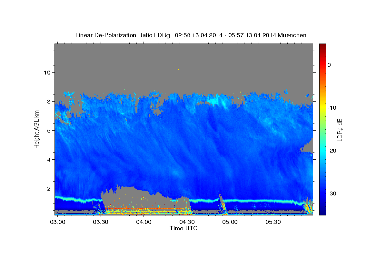Image resolution: width=387 pixels, height=258 pixels.
Task: Click the colorbar label '0'
Action: tap(329, 65)
